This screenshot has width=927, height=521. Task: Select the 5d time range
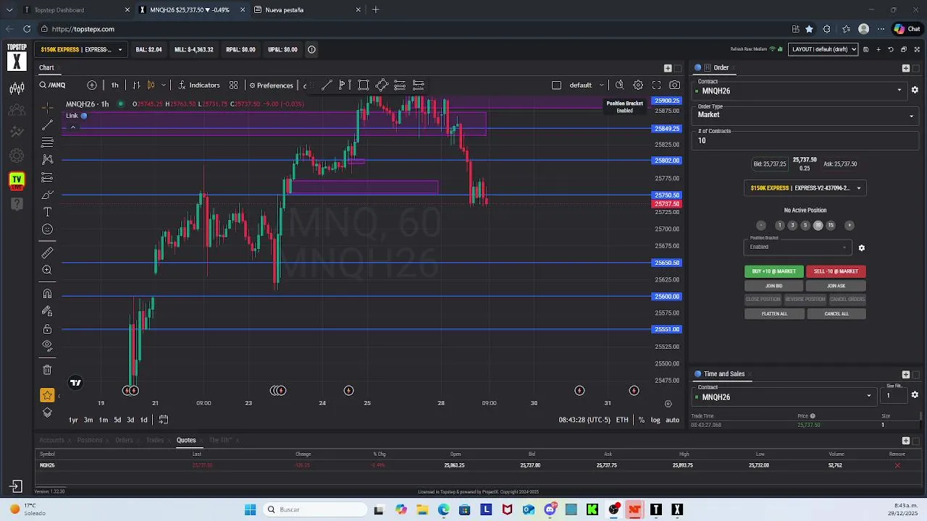[117, 420]
